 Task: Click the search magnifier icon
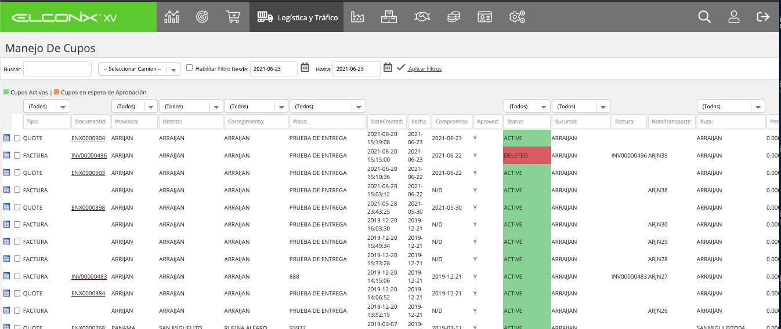704,17
